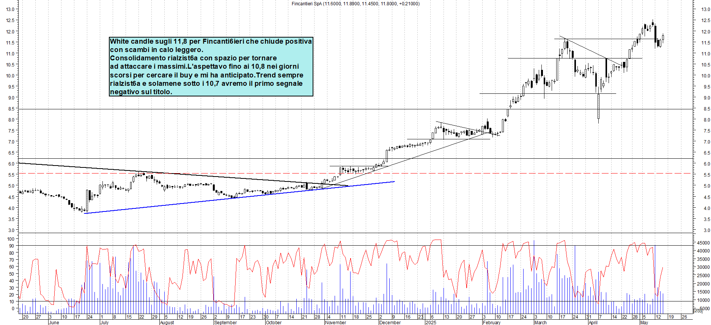
Task: Click the 11.5 price label on right axis
Action: 706,43
